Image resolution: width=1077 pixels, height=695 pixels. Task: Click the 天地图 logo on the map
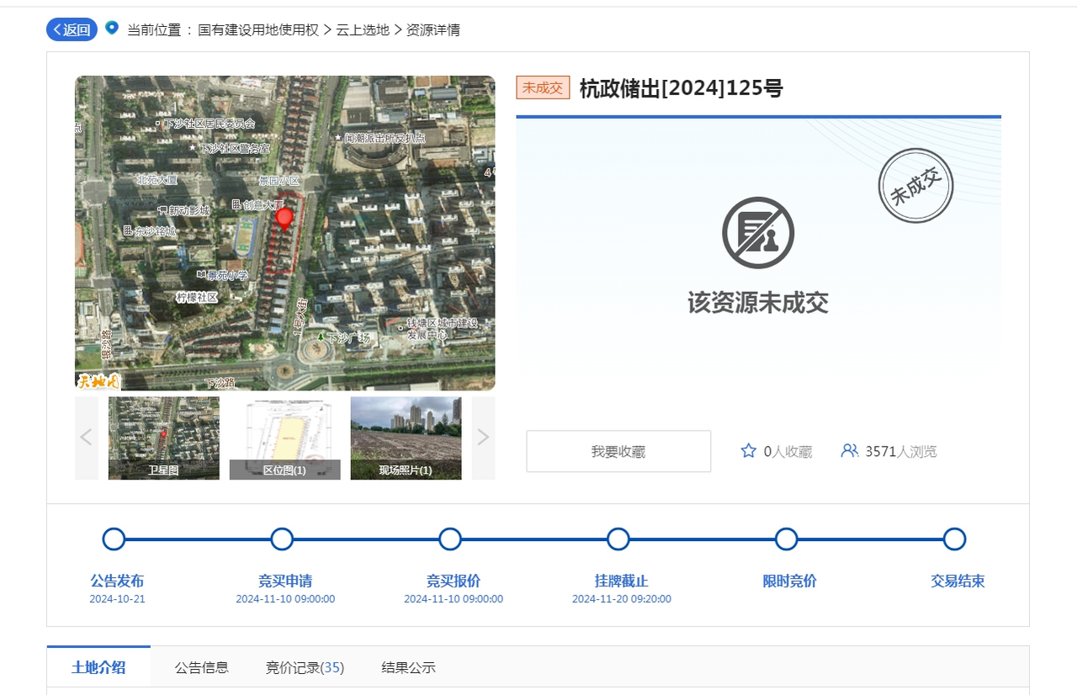(x=98, y=381)
